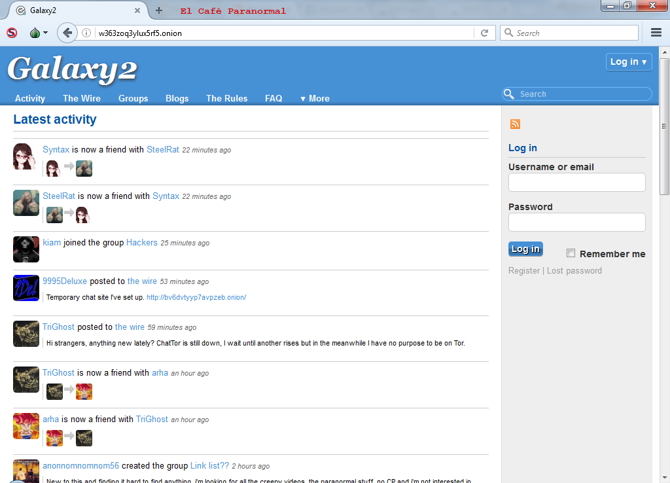
Task: Click the browser search magnifier icon
Action: click(508, 33)
